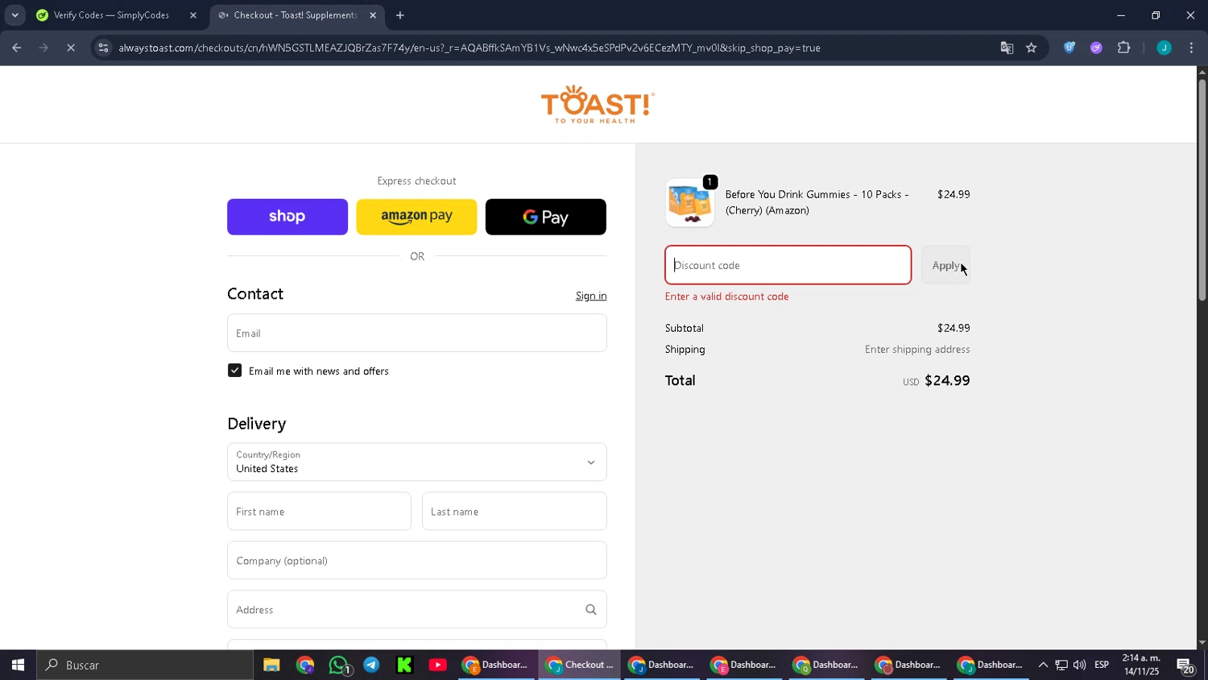This screenshot has height=680, width=1208.
Task: Open the Chrome profile avatar
Action: click(x=1164, y=48)
